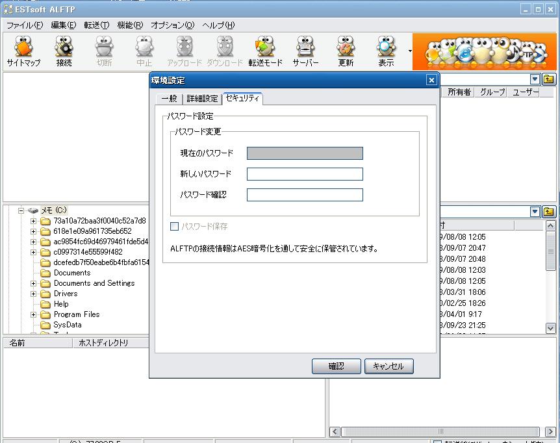The height and width of the screenshot is (443, 560).
Task: Click the 中止 stop toolbar icon
Action: coord(144,51)
